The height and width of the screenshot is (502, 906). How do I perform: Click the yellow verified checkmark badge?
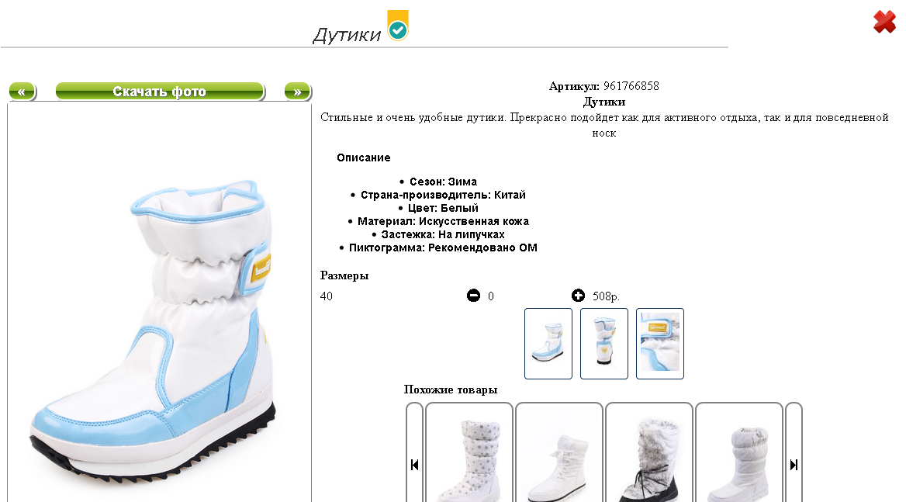pos(397,26)
